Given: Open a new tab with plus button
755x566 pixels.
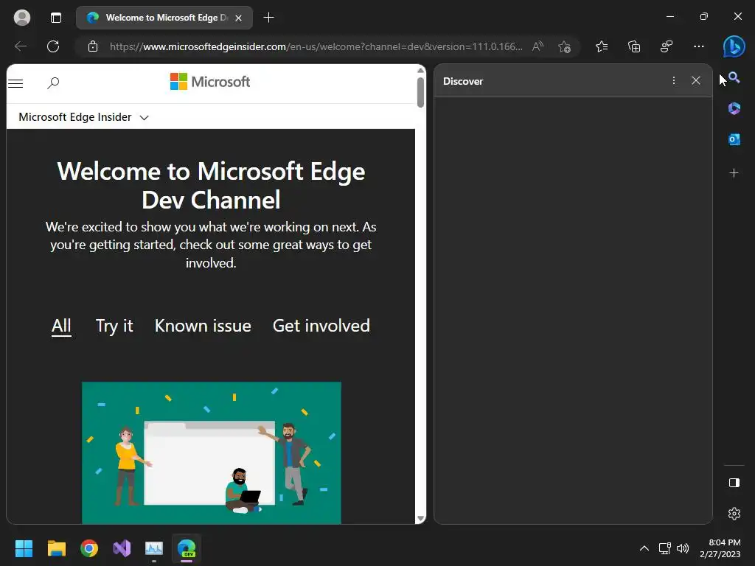Looking at the screenshot, I should tap(268, 18).
